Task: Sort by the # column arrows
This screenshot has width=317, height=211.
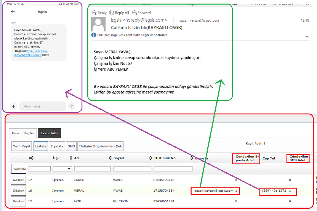Action: [32, 158]
